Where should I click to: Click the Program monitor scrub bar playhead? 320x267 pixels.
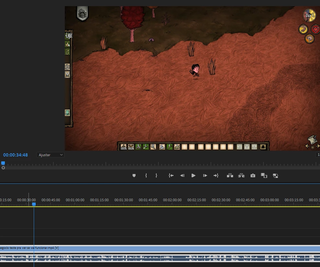pos(3,163)
